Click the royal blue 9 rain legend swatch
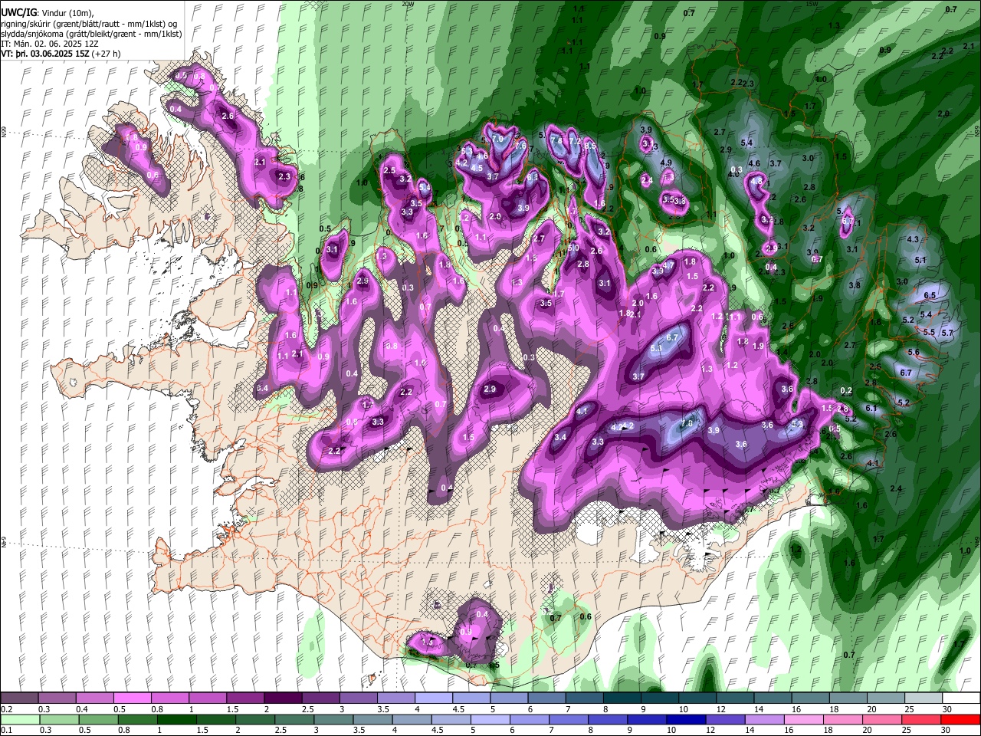The image size is (981, 736). [x=648, y=720]
